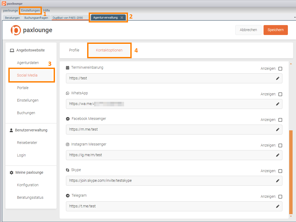Viewport: 296px width, 222px height.
Task: Click the pencil icon in the Skype field
Action: [x=277, y=181]
